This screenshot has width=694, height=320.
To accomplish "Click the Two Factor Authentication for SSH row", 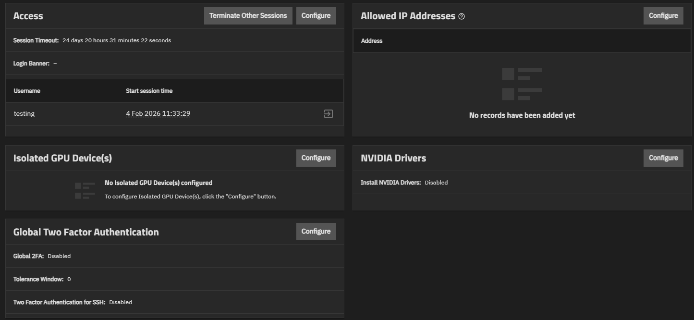I will point(73,302).
